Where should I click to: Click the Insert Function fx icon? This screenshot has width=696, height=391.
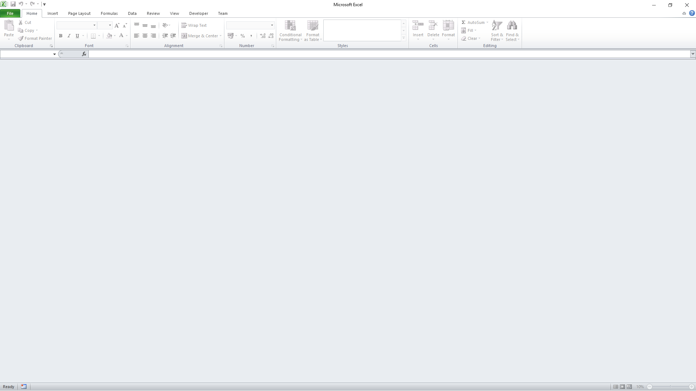pos(84,54)
